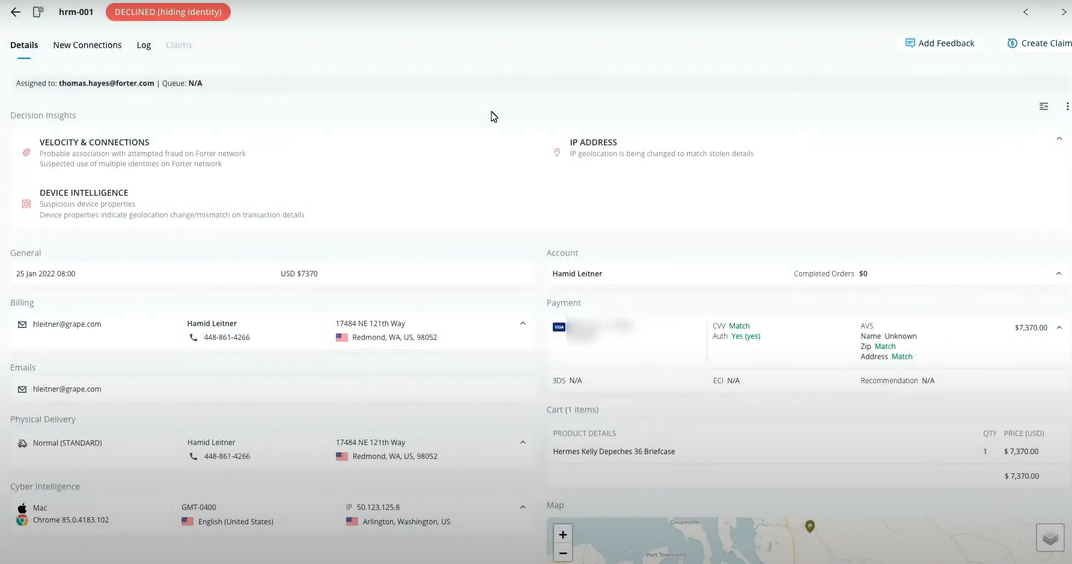Open the three-dot more options menu

click(1067, 106)
